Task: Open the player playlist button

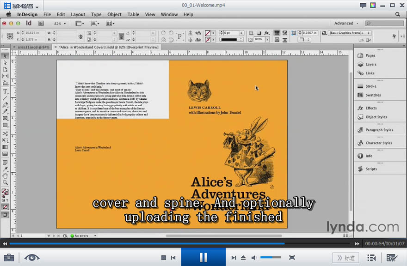Action: [371, 258]
